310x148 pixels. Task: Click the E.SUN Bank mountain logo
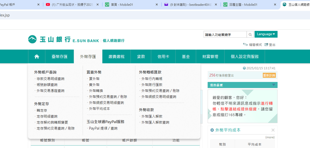pos(32,39)
